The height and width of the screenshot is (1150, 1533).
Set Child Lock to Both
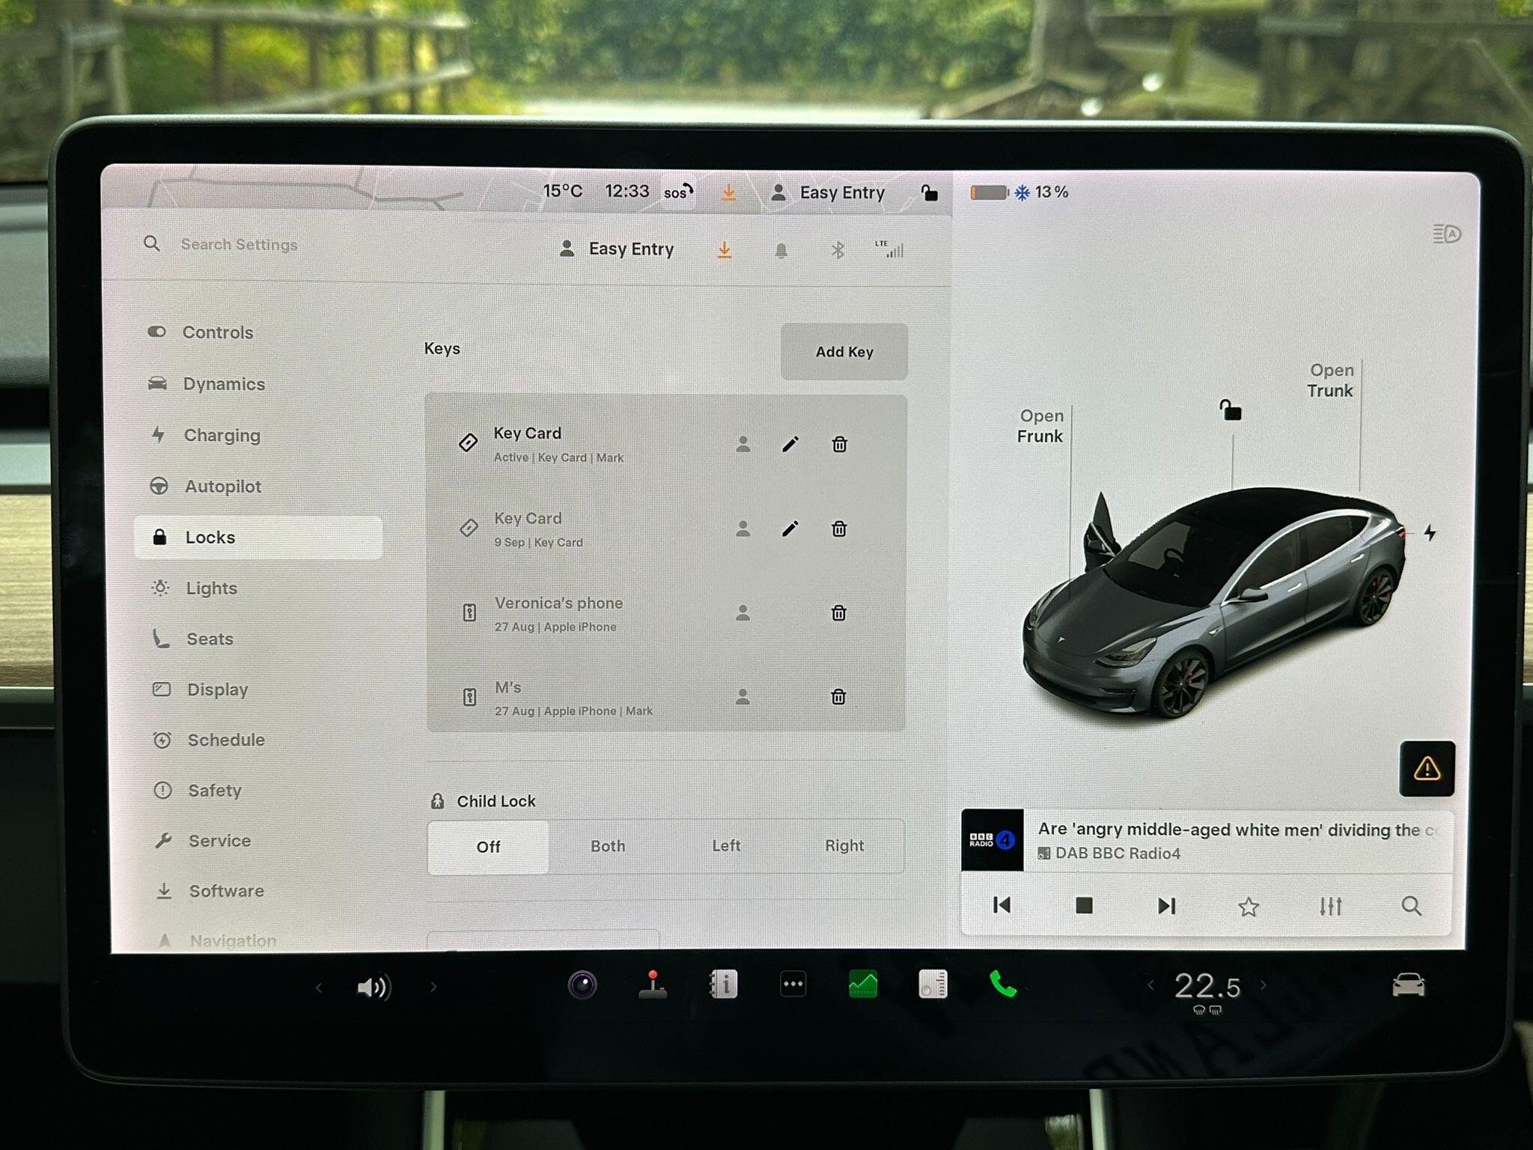tap(607, 846)
